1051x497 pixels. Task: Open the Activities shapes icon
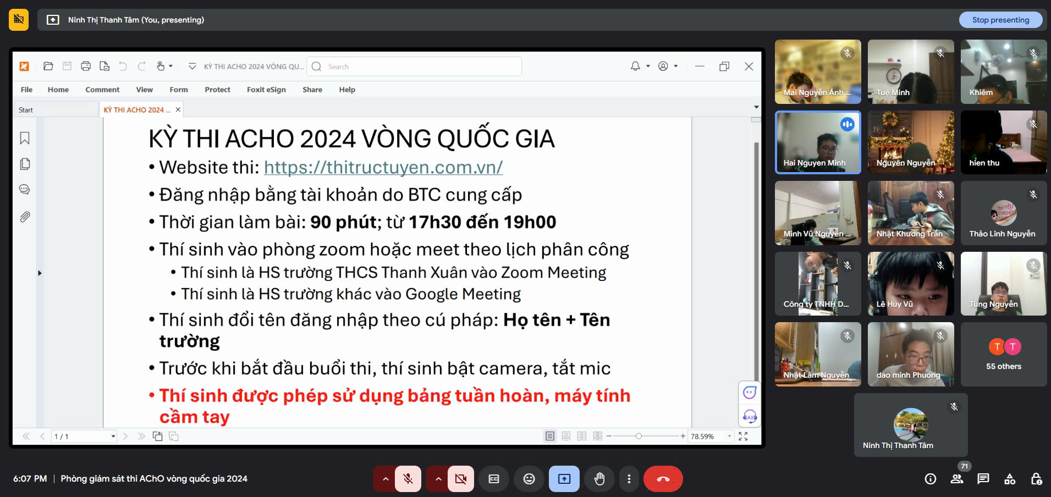[1010, 479]
